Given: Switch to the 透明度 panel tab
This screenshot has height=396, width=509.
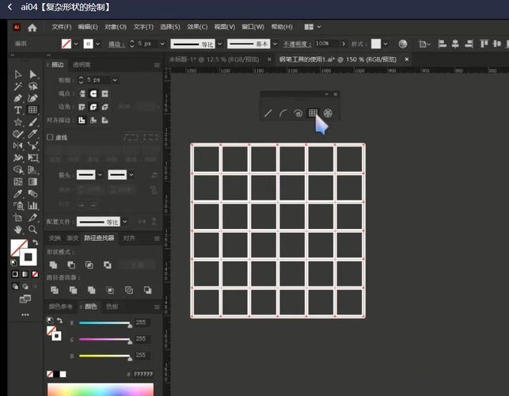Looking at the screenshot, I should [x=82, y=64].
